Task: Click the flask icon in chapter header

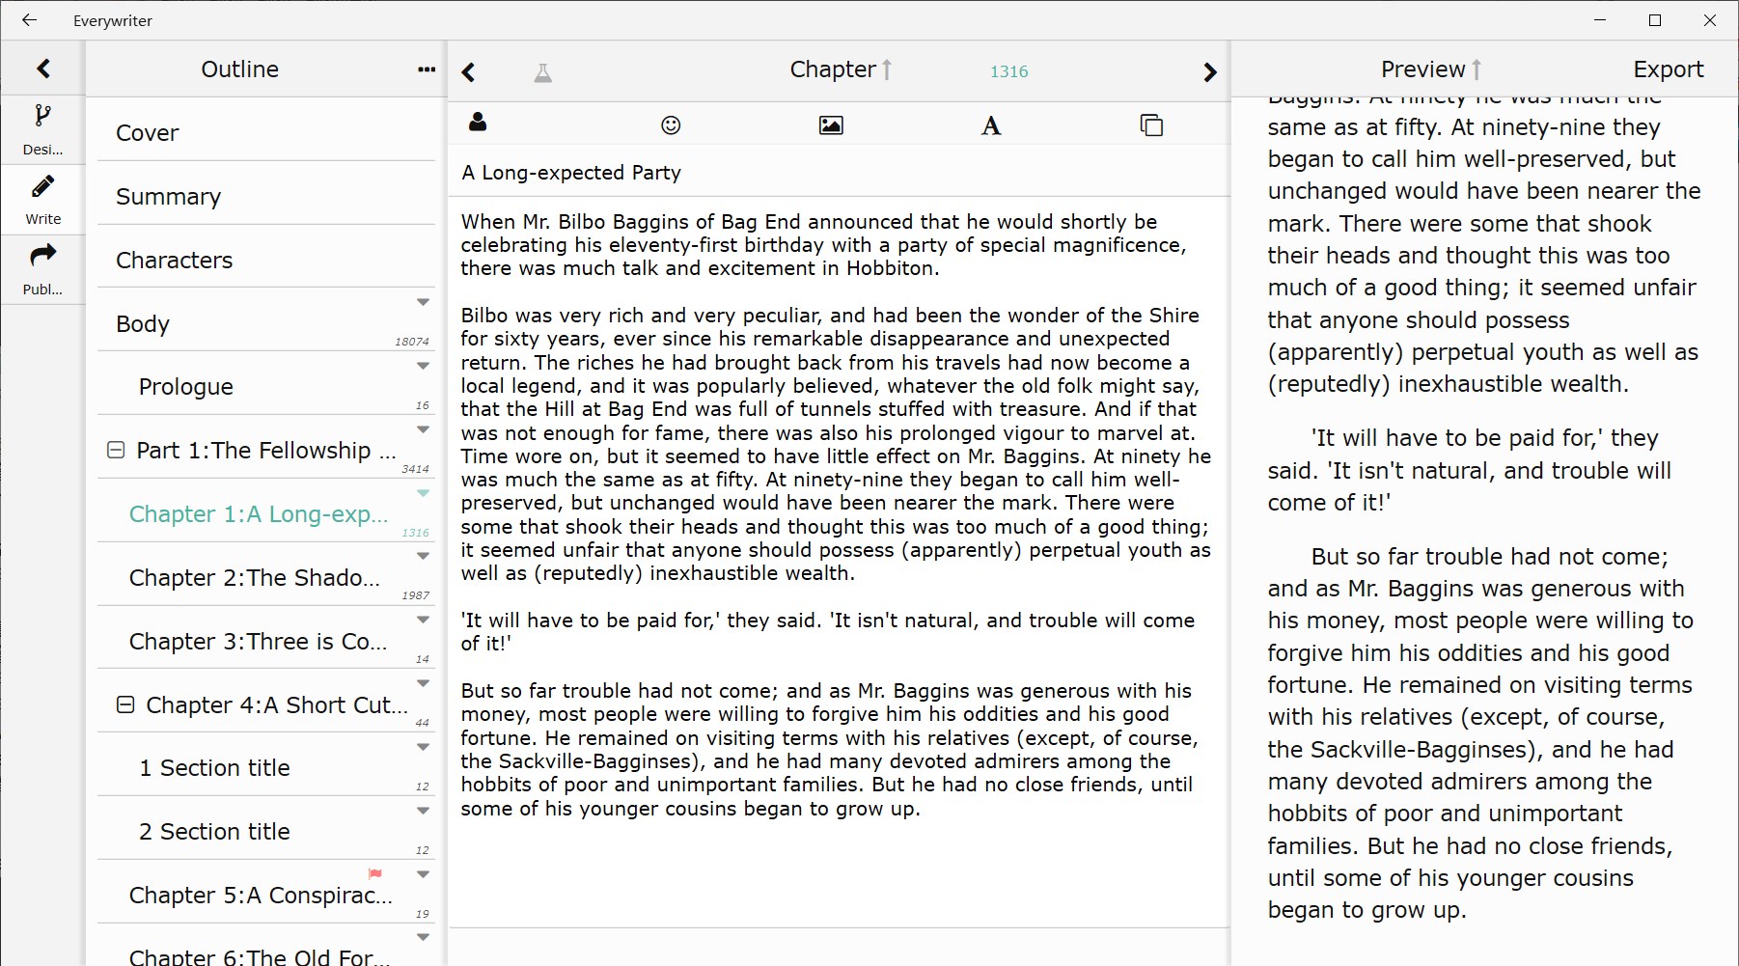Action: pos(543,72)
